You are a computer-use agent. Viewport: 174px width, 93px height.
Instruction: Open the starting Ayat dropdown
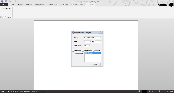87,42
